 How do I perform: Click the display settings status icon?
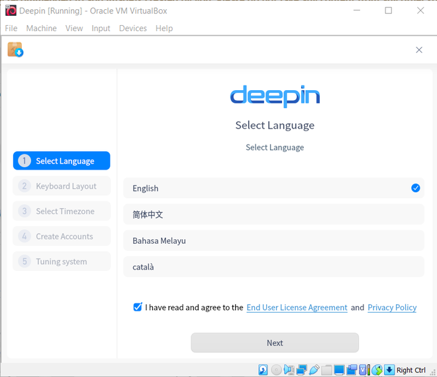[x=339, y=370]
